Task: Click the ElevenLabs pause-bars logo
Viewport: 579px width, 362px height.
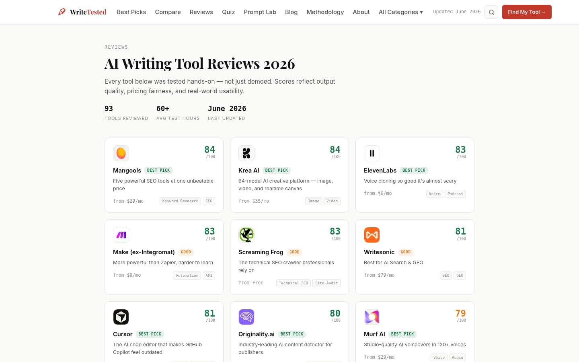Action: [x=372, y=153]
